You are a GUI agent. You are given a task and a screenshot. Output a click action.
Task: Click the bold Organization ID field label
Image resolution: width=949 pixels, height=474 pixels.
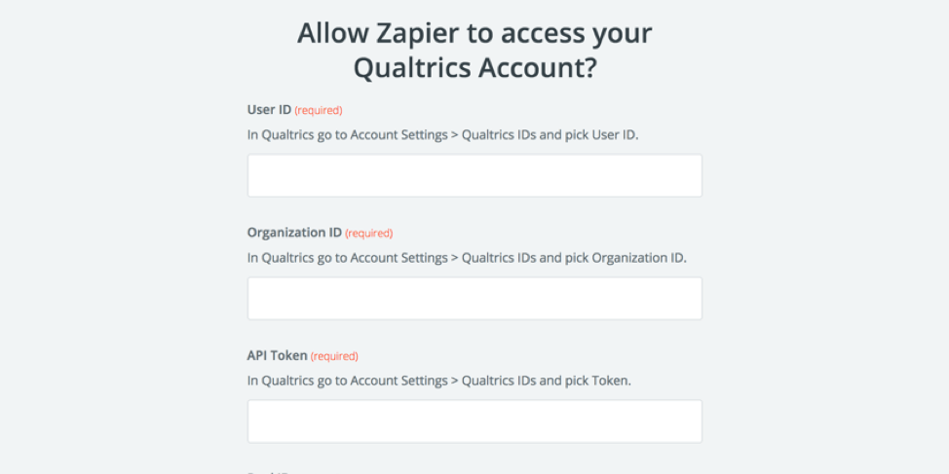294,233
